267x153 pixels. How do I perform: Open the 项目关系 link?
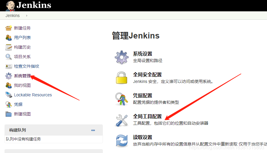point(22,57)
